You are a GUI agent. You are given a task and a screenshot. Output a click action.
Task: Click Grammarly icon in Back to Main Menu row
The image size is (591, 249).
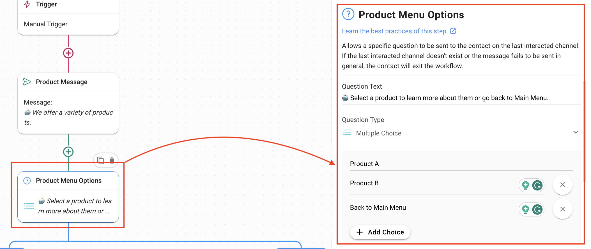click(537, 209)
